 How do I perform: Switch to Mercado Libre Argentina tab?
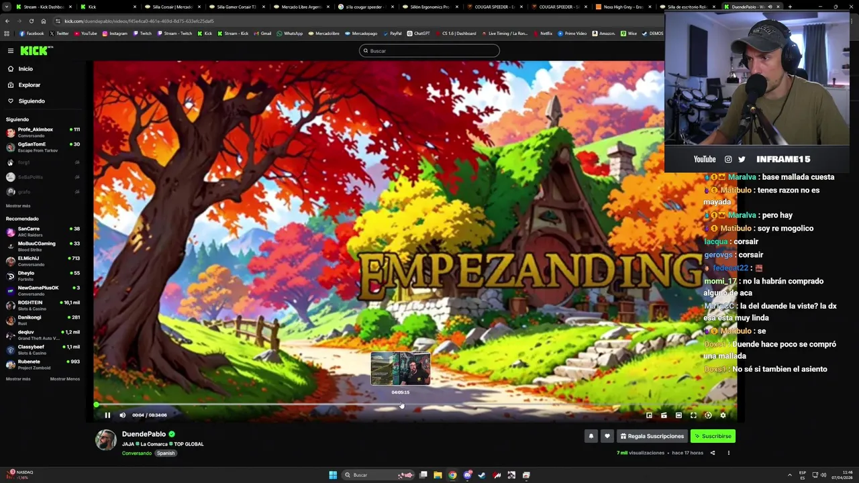[301, 7]
